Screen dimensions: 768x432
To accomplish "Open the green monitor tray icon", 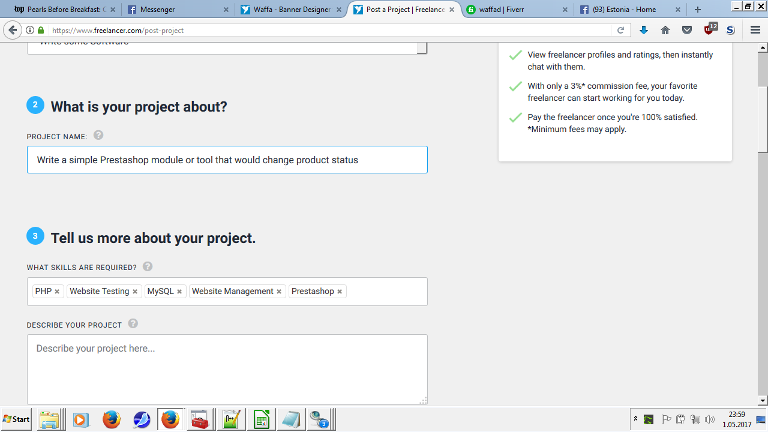I will [x=649, y=419].
